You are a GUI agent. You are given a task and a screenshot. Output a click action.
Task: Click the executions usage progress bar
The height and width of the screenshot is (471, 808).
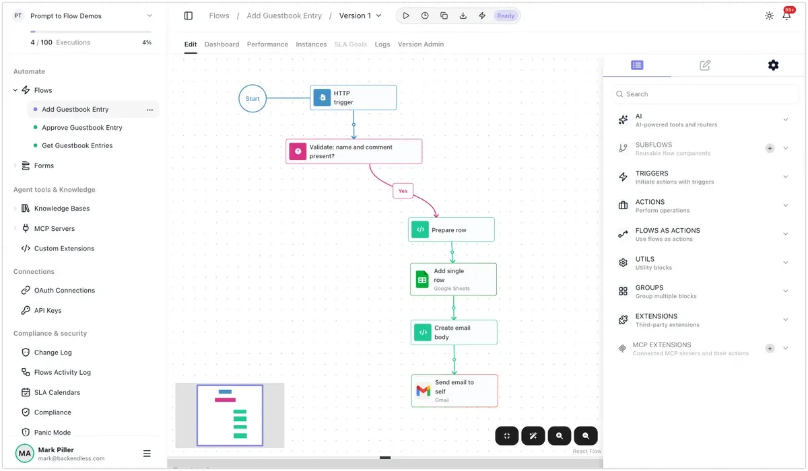point(91,32)
